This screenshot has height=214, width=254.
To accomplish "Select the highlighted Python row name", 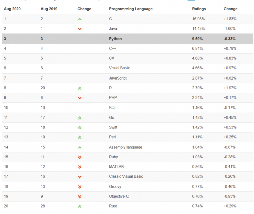I will 115,39.
